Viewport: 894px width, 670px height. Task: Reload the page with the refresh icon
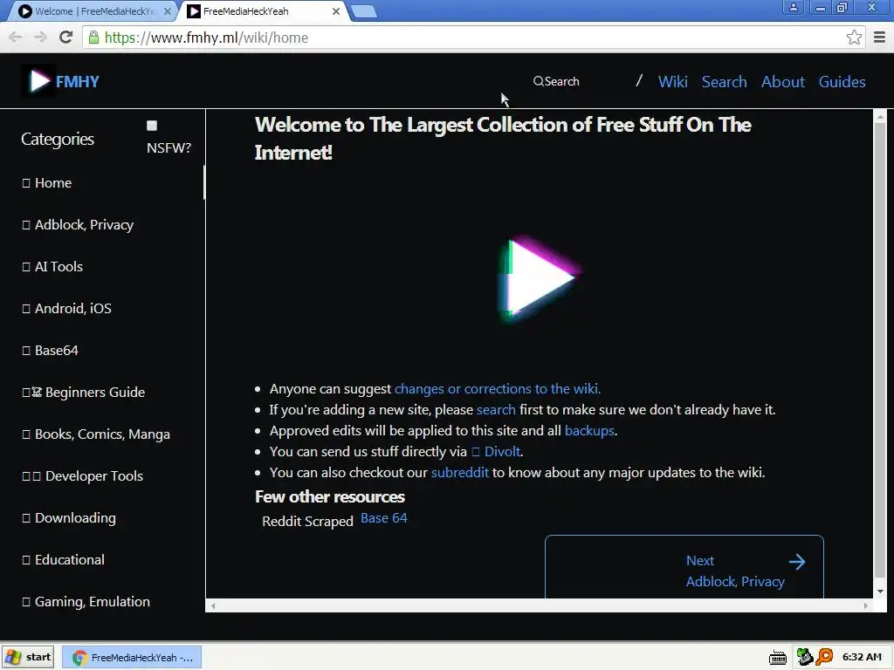[x=66, y=38]
